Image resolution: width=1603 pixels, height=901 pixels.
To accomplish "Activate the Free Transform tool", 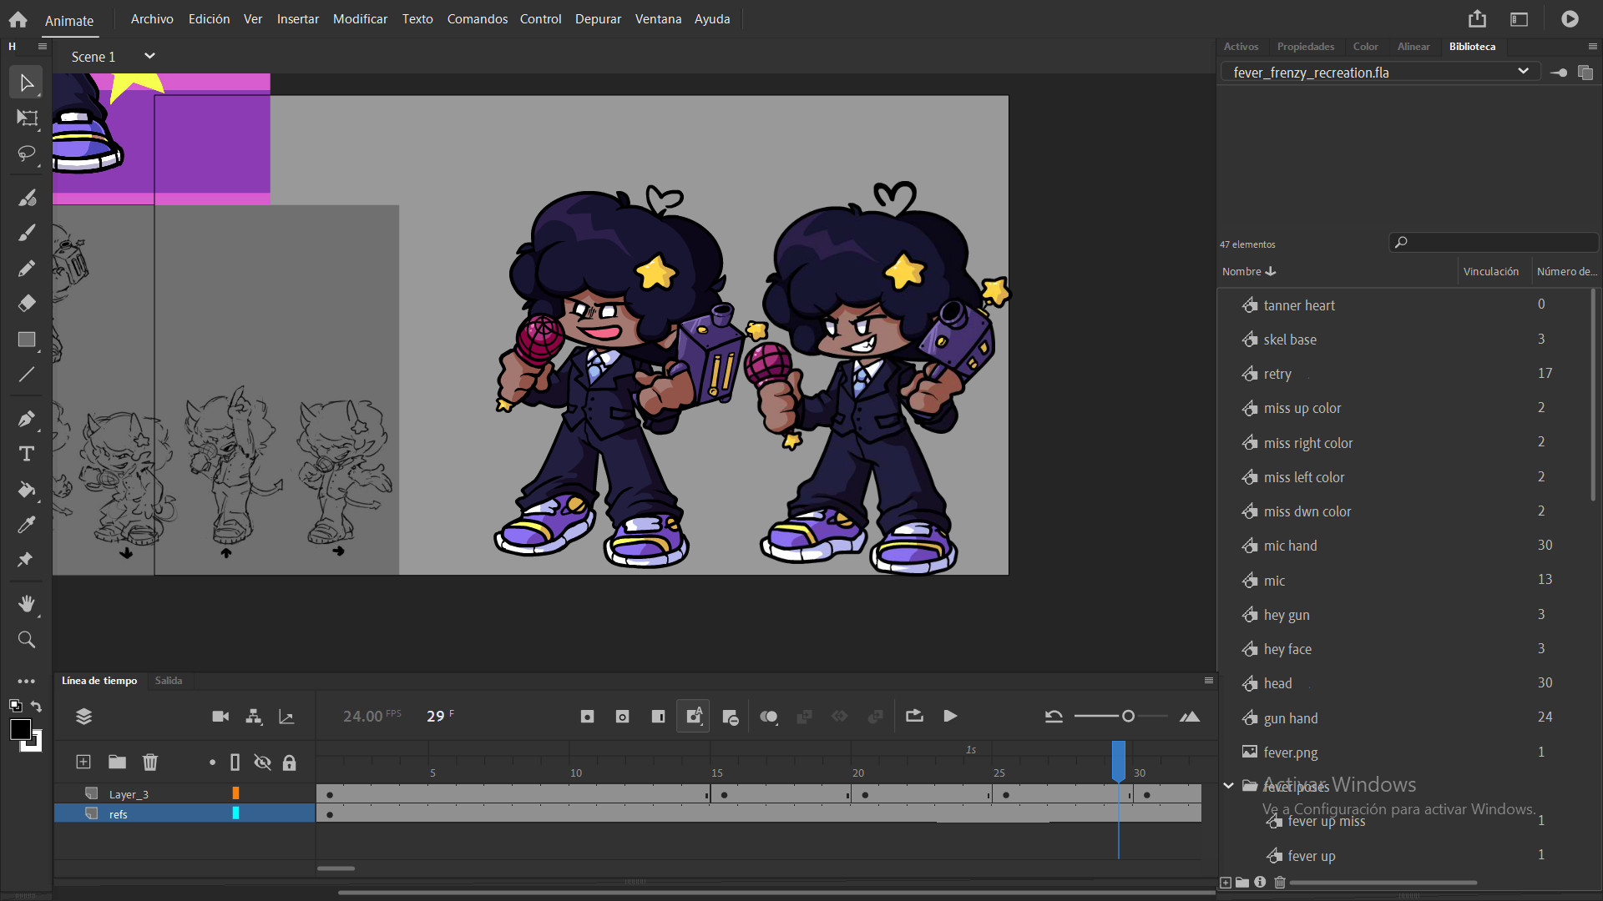I will point(26,118).
